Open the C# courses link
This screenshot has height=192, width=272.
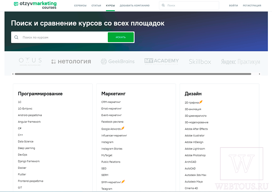coord(20,128)
